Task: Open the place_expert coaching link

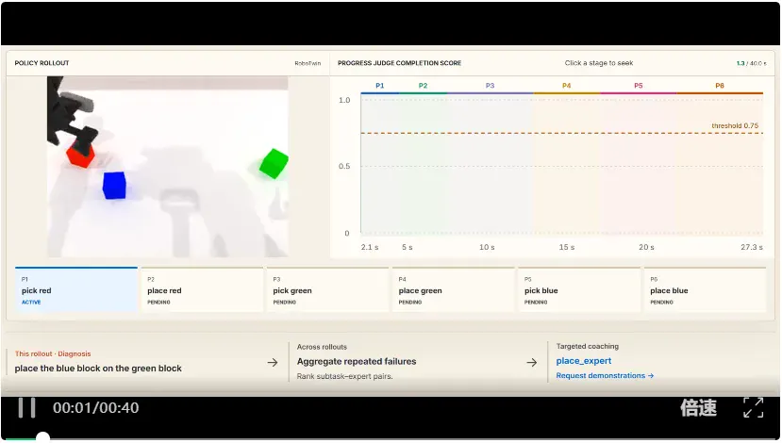Action: coord(584,361)
